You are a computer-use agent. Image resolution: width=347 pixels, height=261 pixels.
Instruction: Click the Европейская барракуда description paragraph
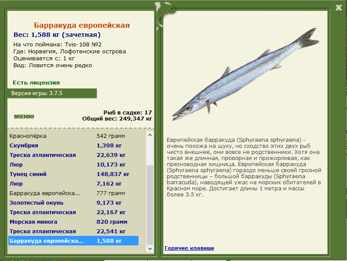tap(244, 167)
